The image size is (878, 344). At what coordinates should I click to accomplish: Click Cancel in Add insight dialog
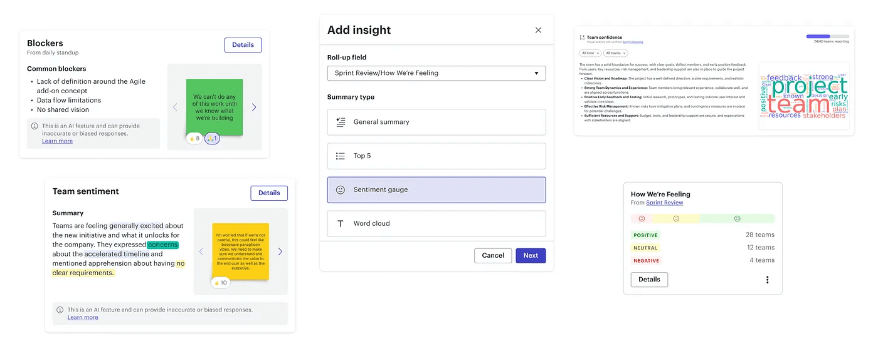pyautogui.click(x=493, y=255)
